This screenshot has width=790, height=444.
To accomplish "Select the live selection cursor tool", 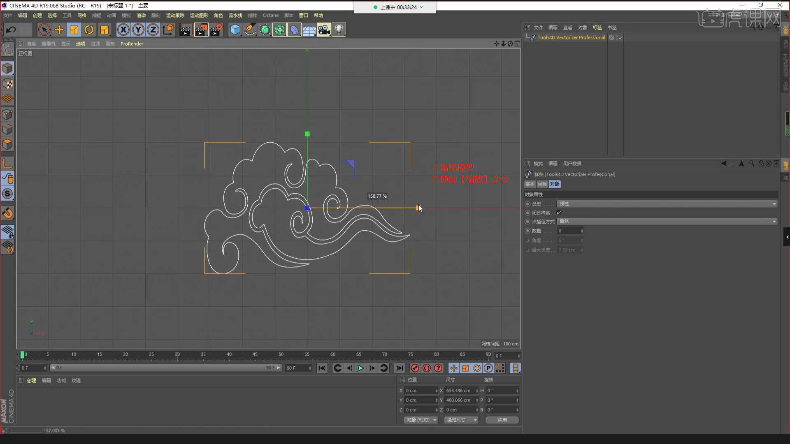I will [x=44, y=30].
